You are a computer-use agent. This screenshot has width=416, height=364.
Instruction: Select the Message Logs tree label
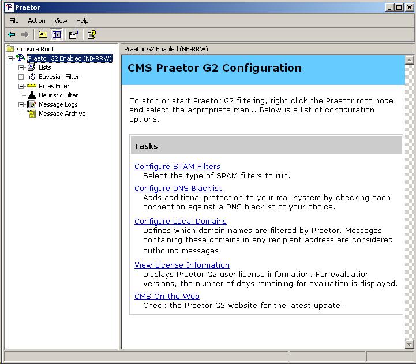(58, 104)
